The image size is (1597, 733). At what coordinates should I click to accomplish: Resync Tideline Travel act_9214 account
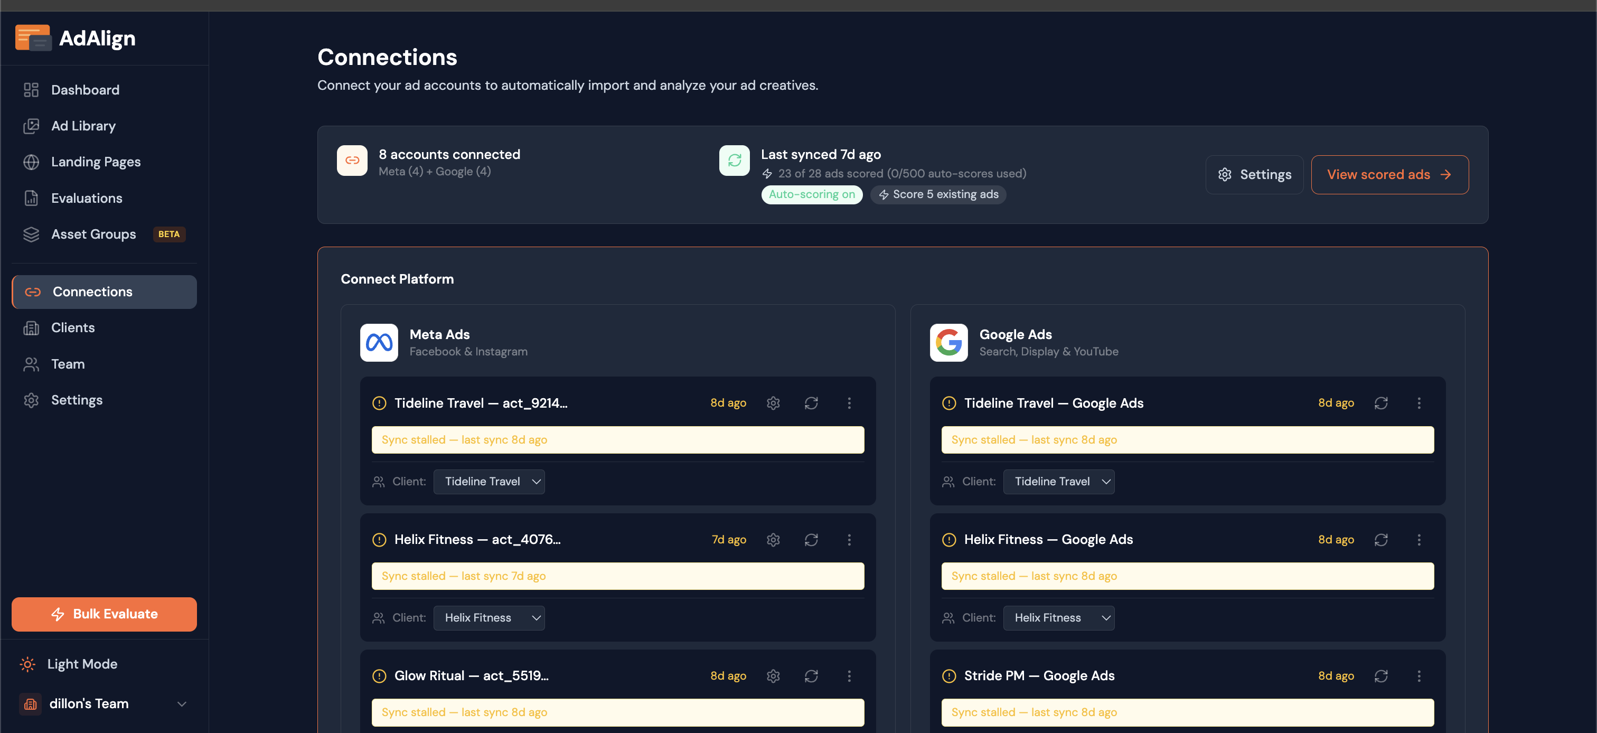point(811,403)
